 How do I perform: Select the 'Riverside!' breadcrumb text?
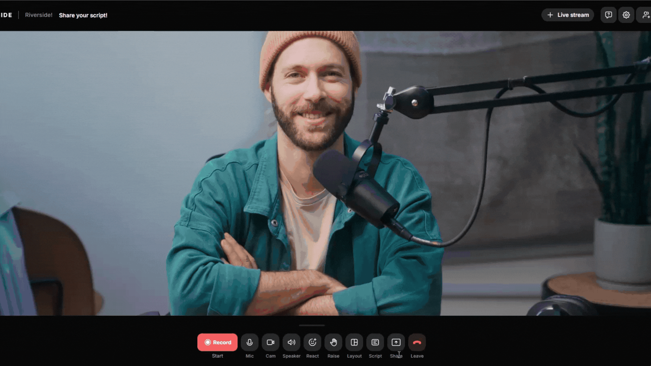click(x=39, y=15)
